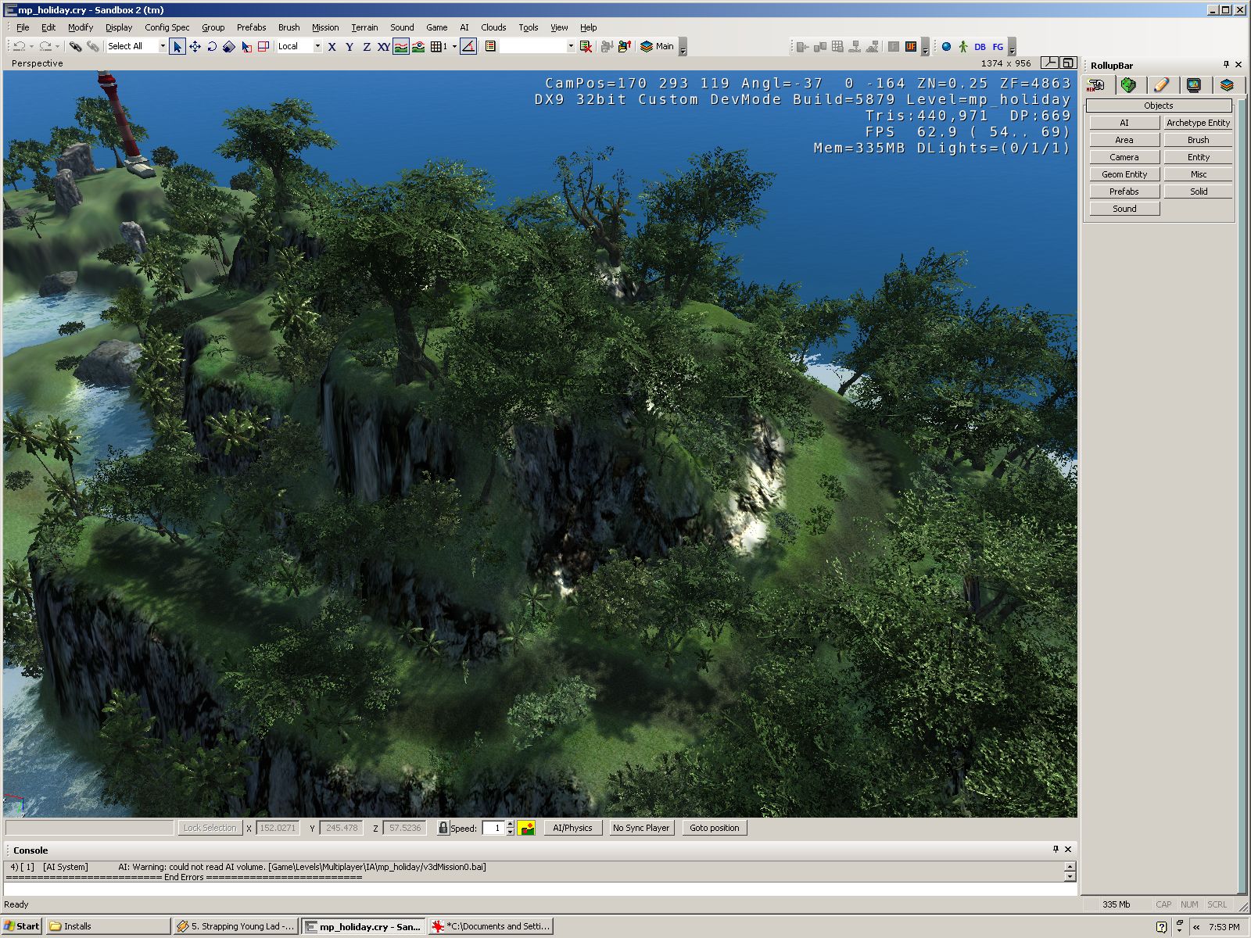
Task: Toggle Follow terrain and snap to objects
Action: pos(418,46)
